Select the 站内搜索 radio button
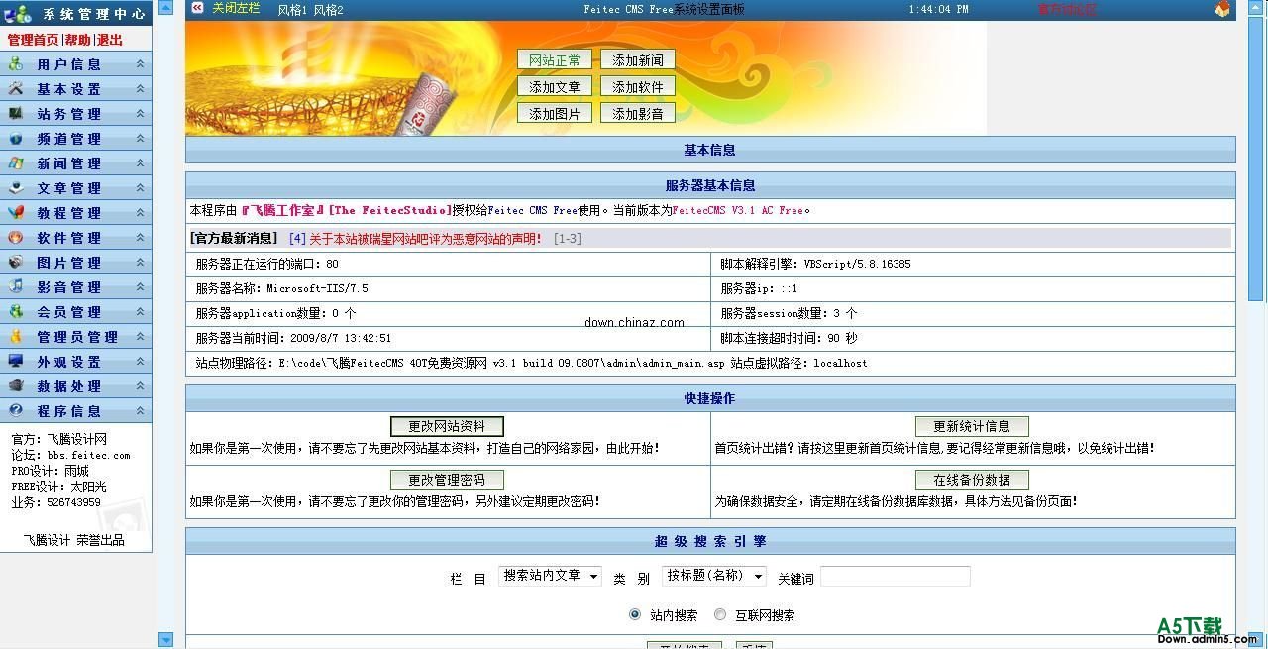The width and height of the screenshot is (1268, 649). (x=635, y=615)
